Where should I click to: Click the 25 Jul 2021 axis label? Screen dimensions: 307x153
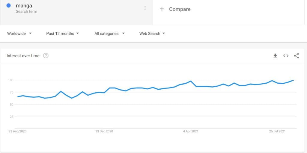pos(277,131)
